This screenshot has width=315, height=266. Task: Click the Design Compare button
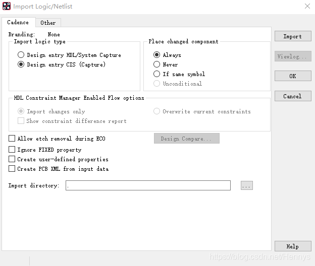click(x=186, y=139)
